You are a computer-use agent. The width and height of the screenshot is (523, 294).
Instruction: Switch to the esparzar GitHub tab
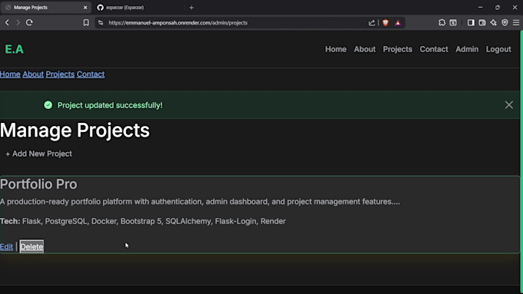click(x=138, y=8)
